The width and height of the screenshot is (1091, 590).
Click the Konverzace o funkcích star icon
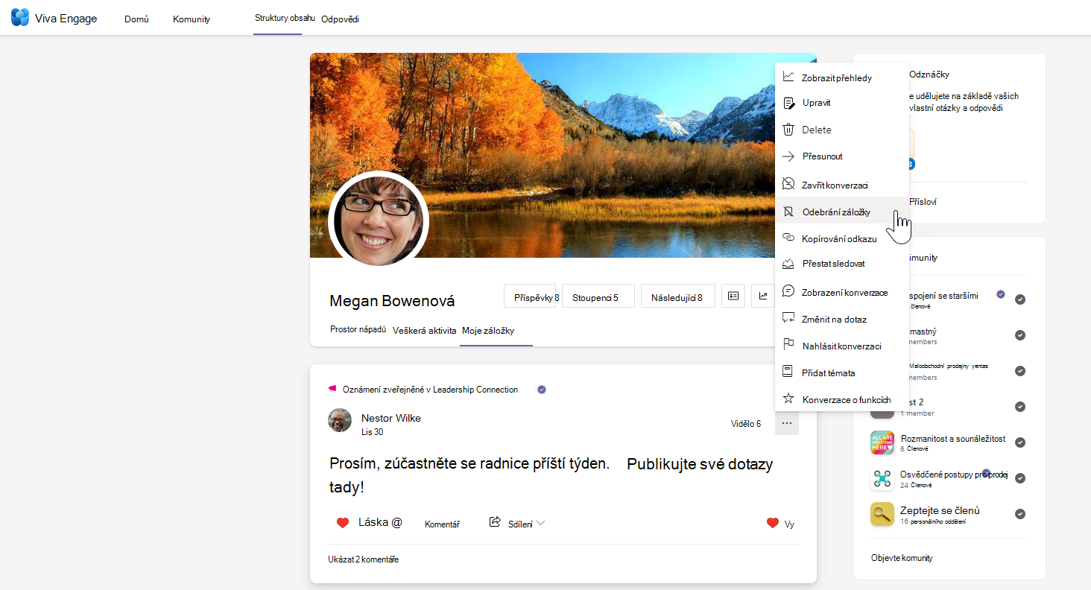[x=788, y=399]
